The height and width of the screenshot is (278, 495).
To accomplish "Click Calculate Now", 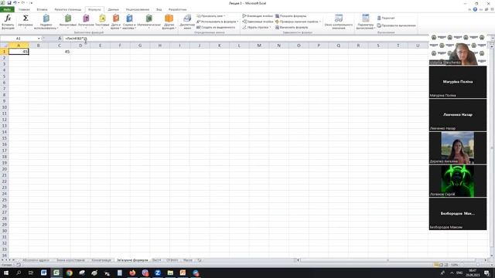I will pos(386,18).
